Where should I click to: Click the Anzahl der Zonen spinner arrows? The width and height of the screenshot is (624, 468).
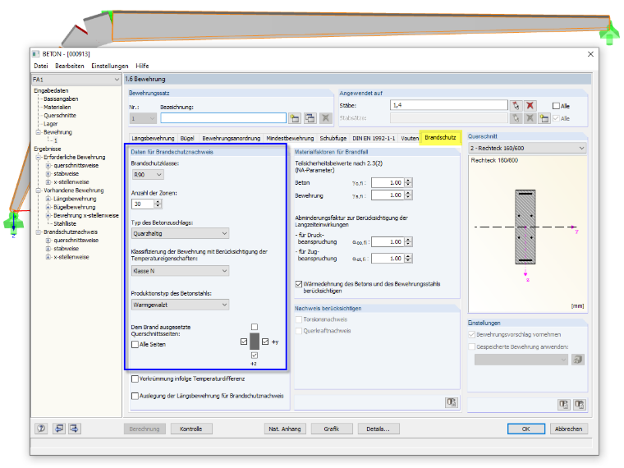coord(158,204)
